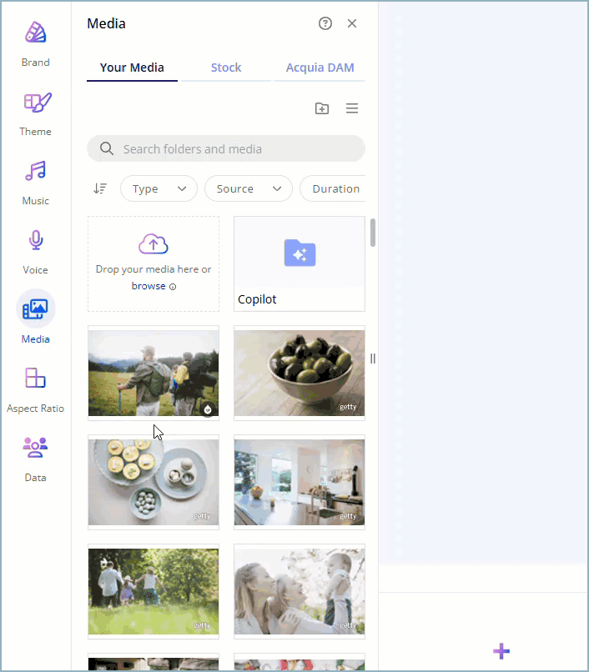Open the Duration filter dropdown

click(333, 188)
